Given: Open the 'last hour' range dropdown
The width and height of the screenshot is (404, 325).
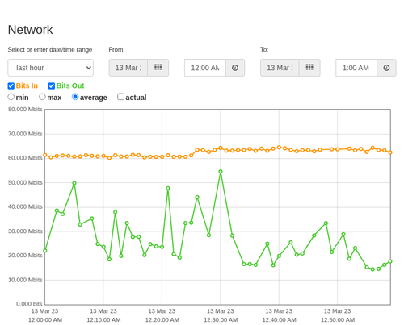Looking at the screenshot, I should point(51,68).
